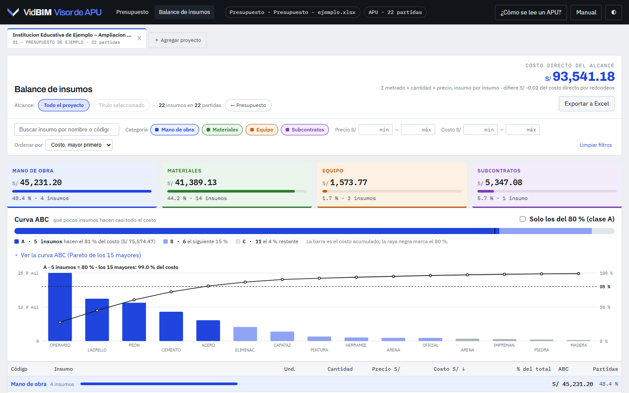Click the OPERARIO bar in the Pareto chart
The image size is (629, 393).
60,307
